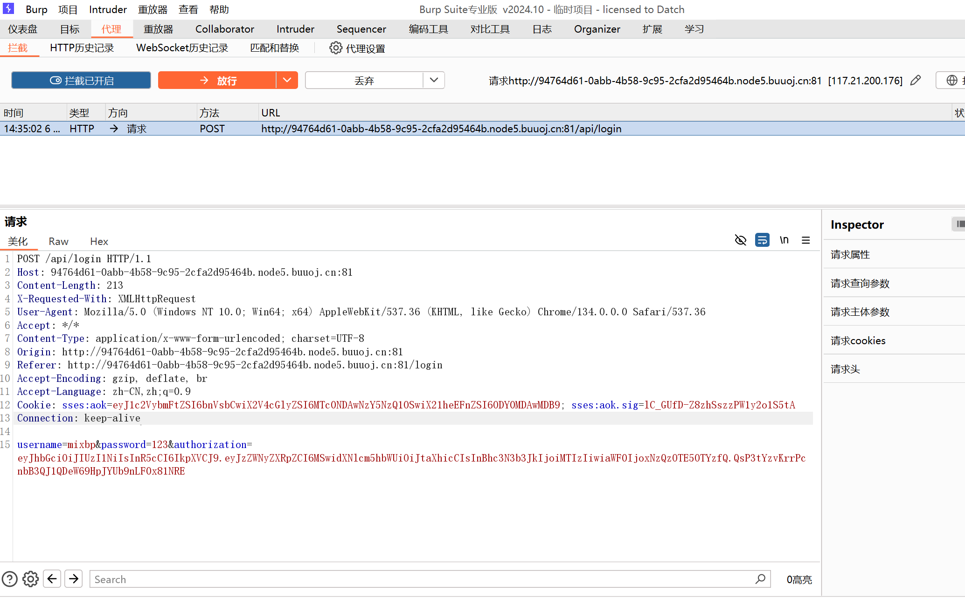
Task: Open the Collaborator main tab
Action: tap(224, 29)
